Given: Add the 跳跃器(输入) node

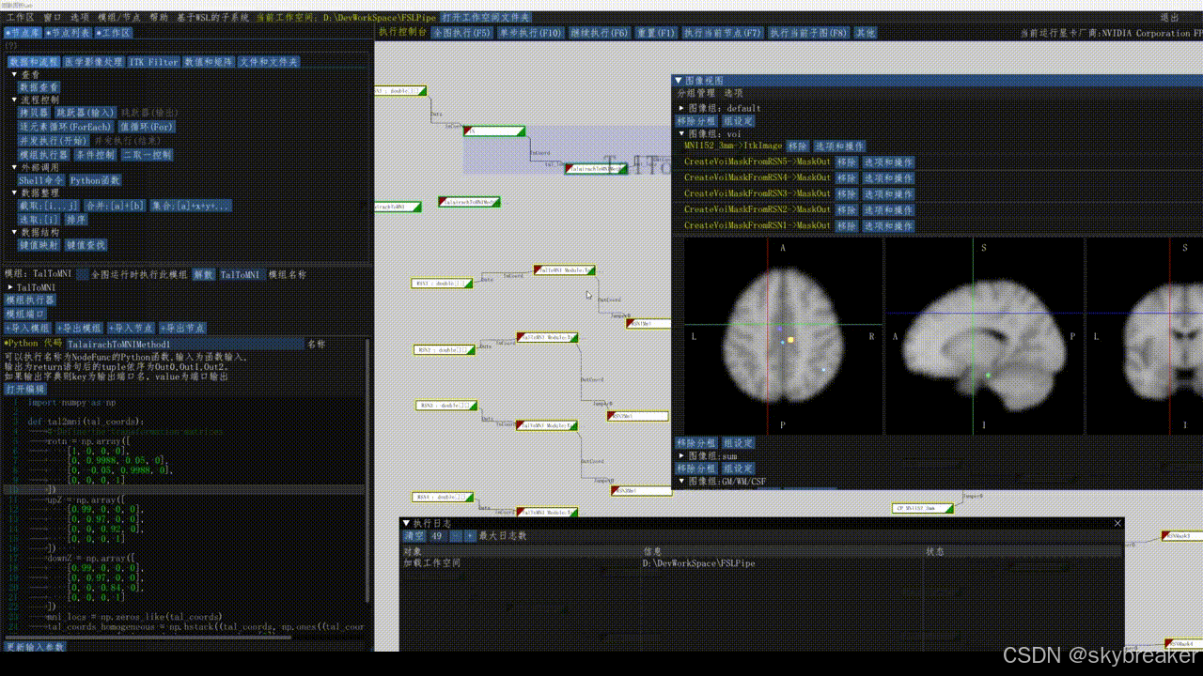Looking at the screenshot, I should click(85, 112).
